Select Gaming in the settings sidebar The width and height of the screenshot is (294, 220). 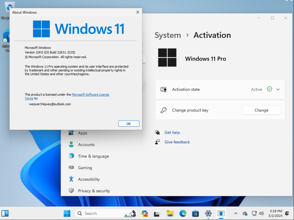point(85,168)
